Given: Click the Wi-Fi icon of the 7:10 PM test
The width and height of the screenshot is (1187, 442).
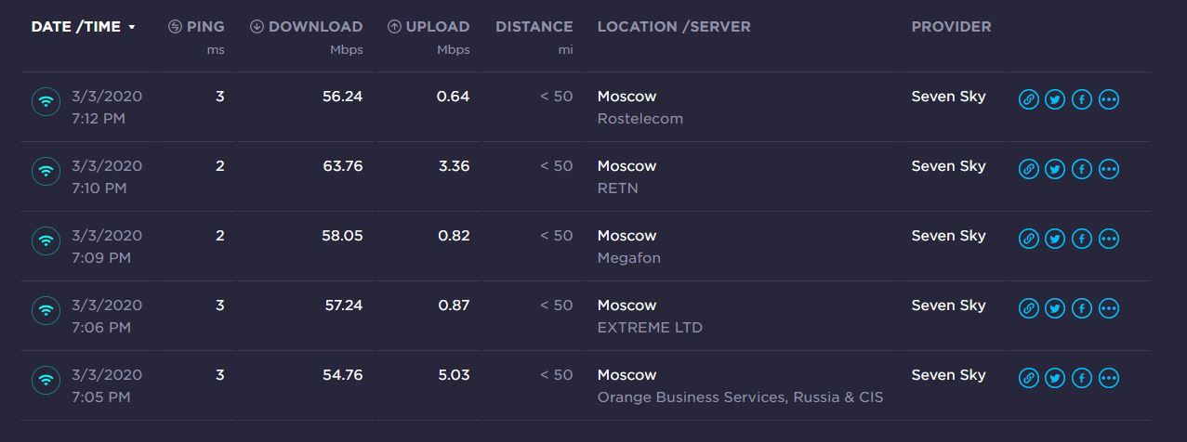Looking at the screenshot, I should (46, 171).
